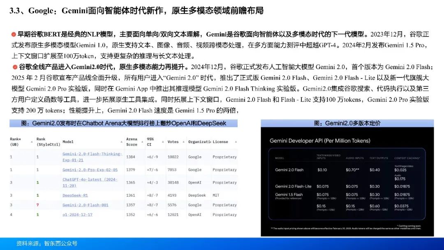Image resolution: width=444 pixels, height=250 pixels.
Task: Open the ChatGPT-4o-latest (2024-11-20) link
Action: coord(90,182)
